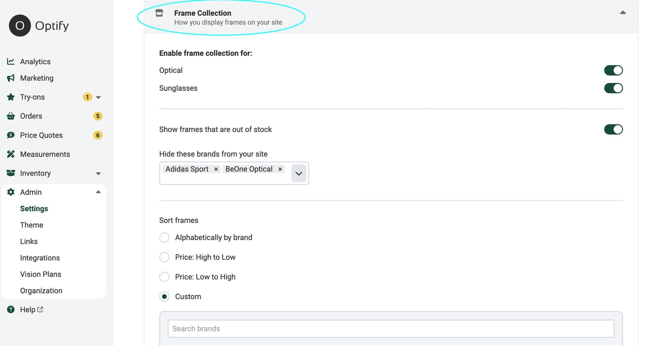
Task: Choose Alphabetically by brand sorting
Action: [164, 237]
